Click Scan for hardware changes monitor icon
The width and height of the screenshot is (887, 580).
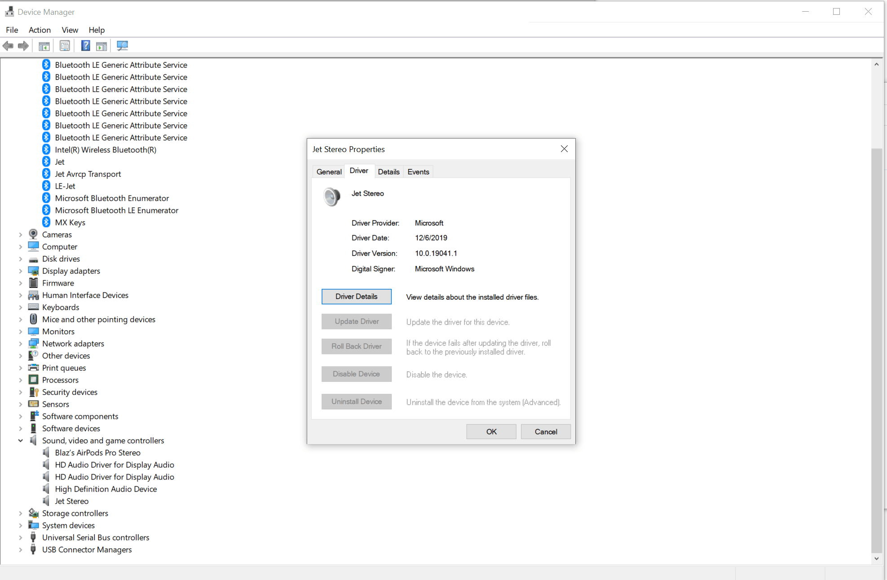tap(122, 46)
